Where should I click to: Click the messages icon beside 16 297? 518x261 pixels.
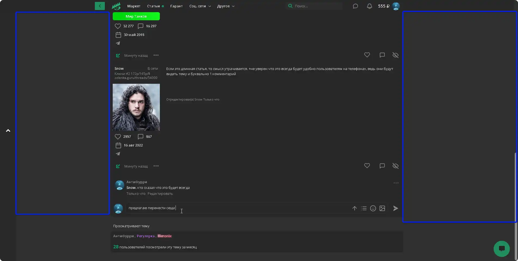(141, 26)
